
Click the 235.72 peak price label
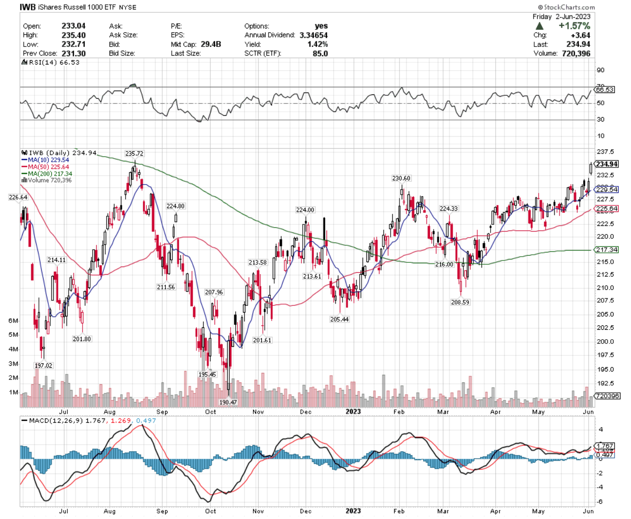(134, 154)
